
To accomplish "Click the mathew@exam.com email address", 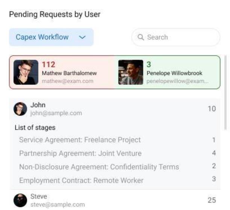I will pyautogui.click(x=67, y=81).
